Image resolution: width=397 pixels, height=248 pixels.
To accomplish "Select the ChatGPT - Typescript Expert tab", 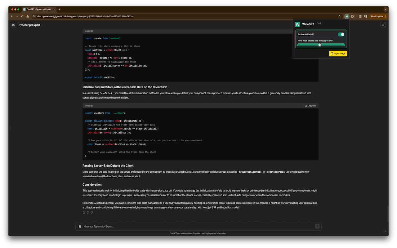I will click(x=39, y=9).
